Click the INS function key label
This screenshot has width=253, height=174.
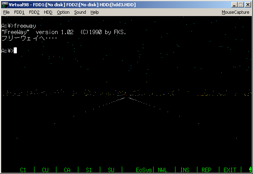185,170
